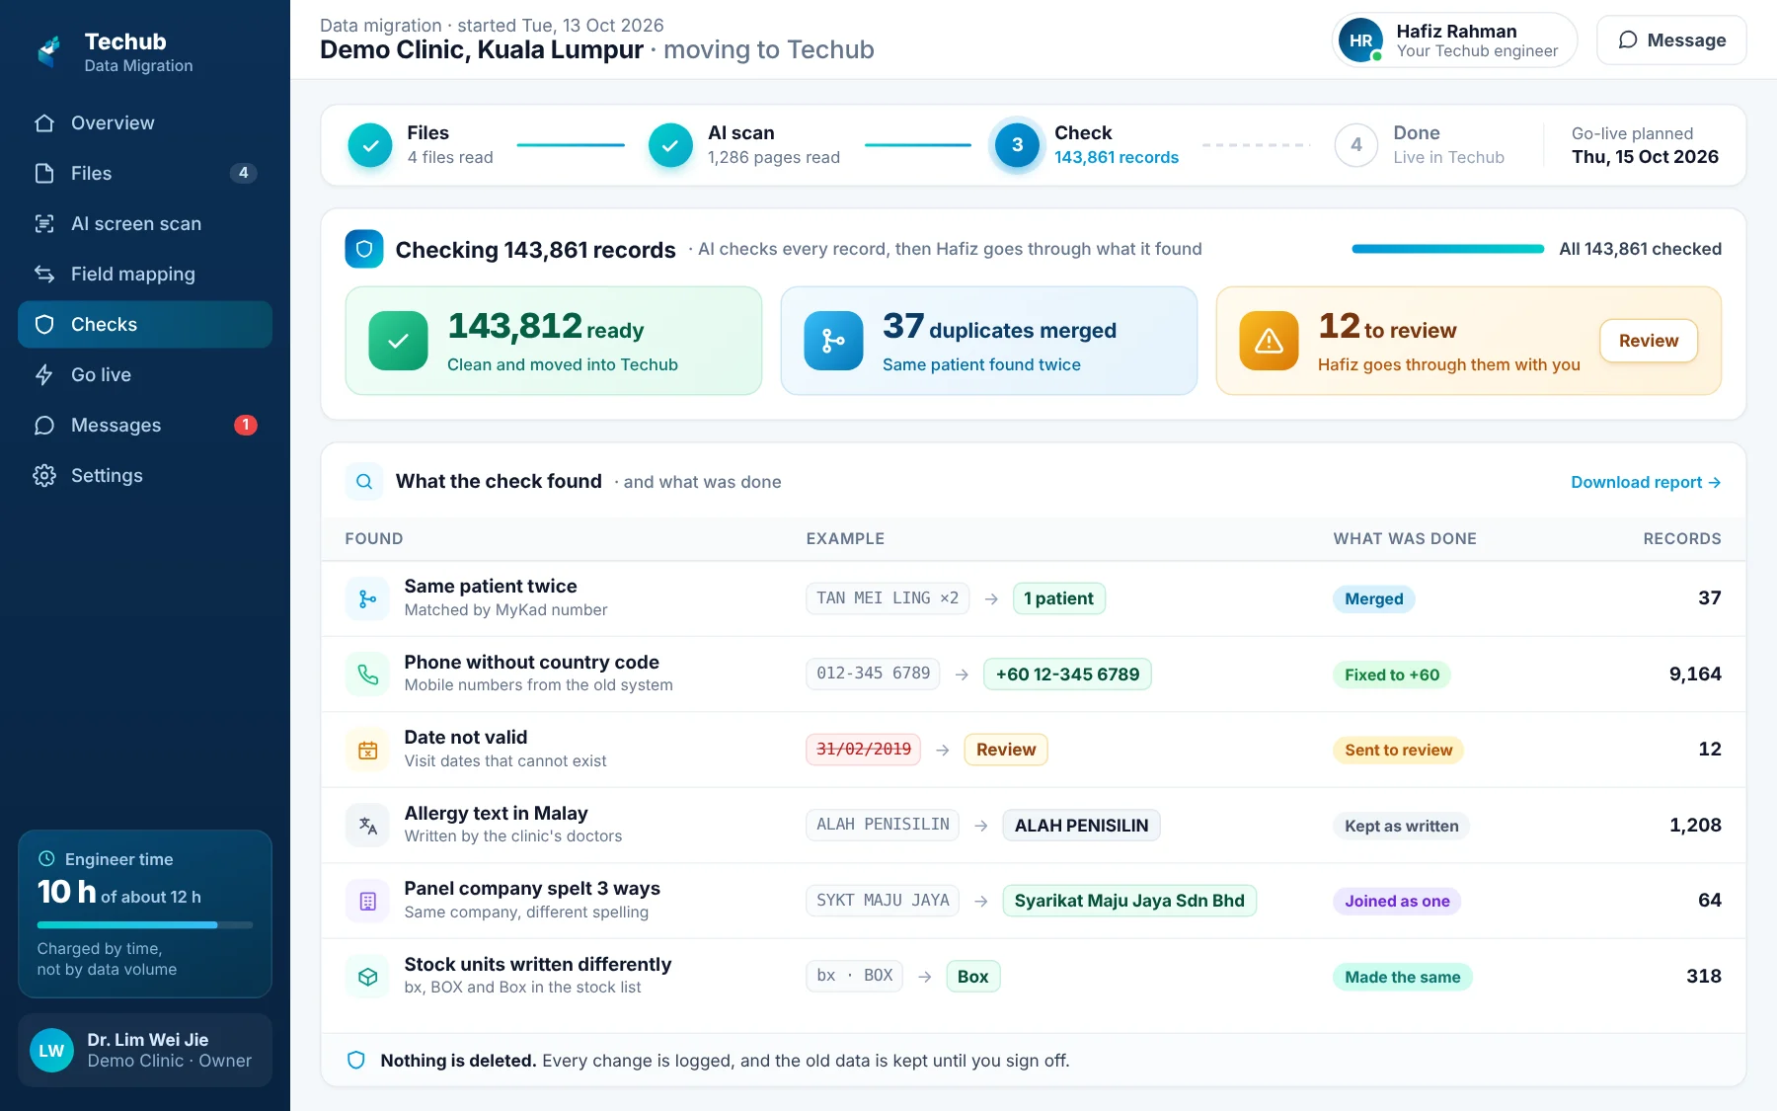Click the Review button on 12 to review card
Image resolution: width=1777 pixels, height=1111 pixels.
click(x=1648, y=341)
